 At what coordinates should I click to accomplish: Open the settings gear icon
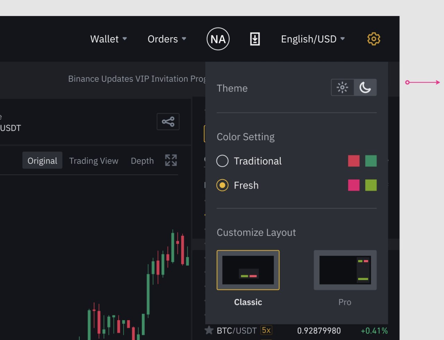point(374,39)
